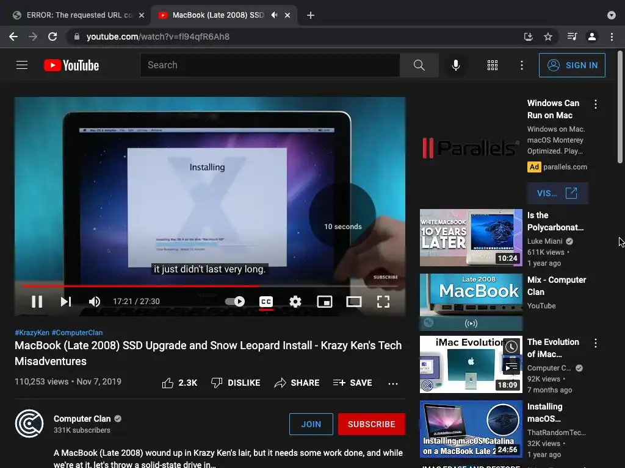
Task: View site info lock icon
Action: pos(77,37)
